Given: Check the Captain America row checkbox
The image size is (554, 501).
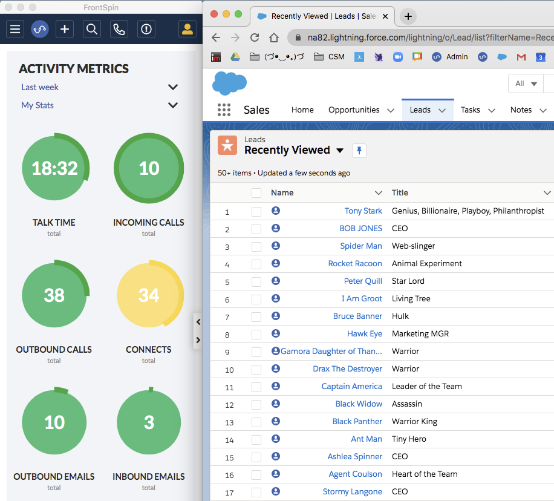Looking at the screenshot, I should (x=256, y=387).
